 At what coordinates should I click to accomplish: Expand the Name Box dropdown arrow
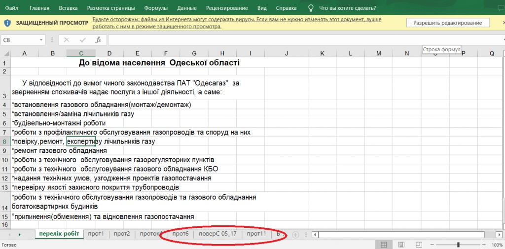tap(41, 40)
